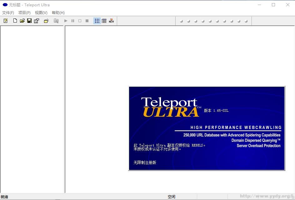The width and height of the screenshot is (295, 200).
Task: Open the 文件(F) menu
Action: coord(8,13)
